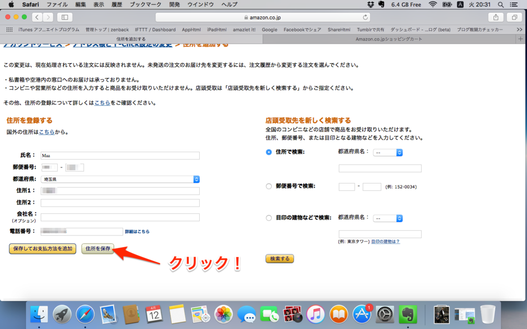
Task: Open 都道府県名 dropdown for 住所で検索
Action: tap(388, 152)
